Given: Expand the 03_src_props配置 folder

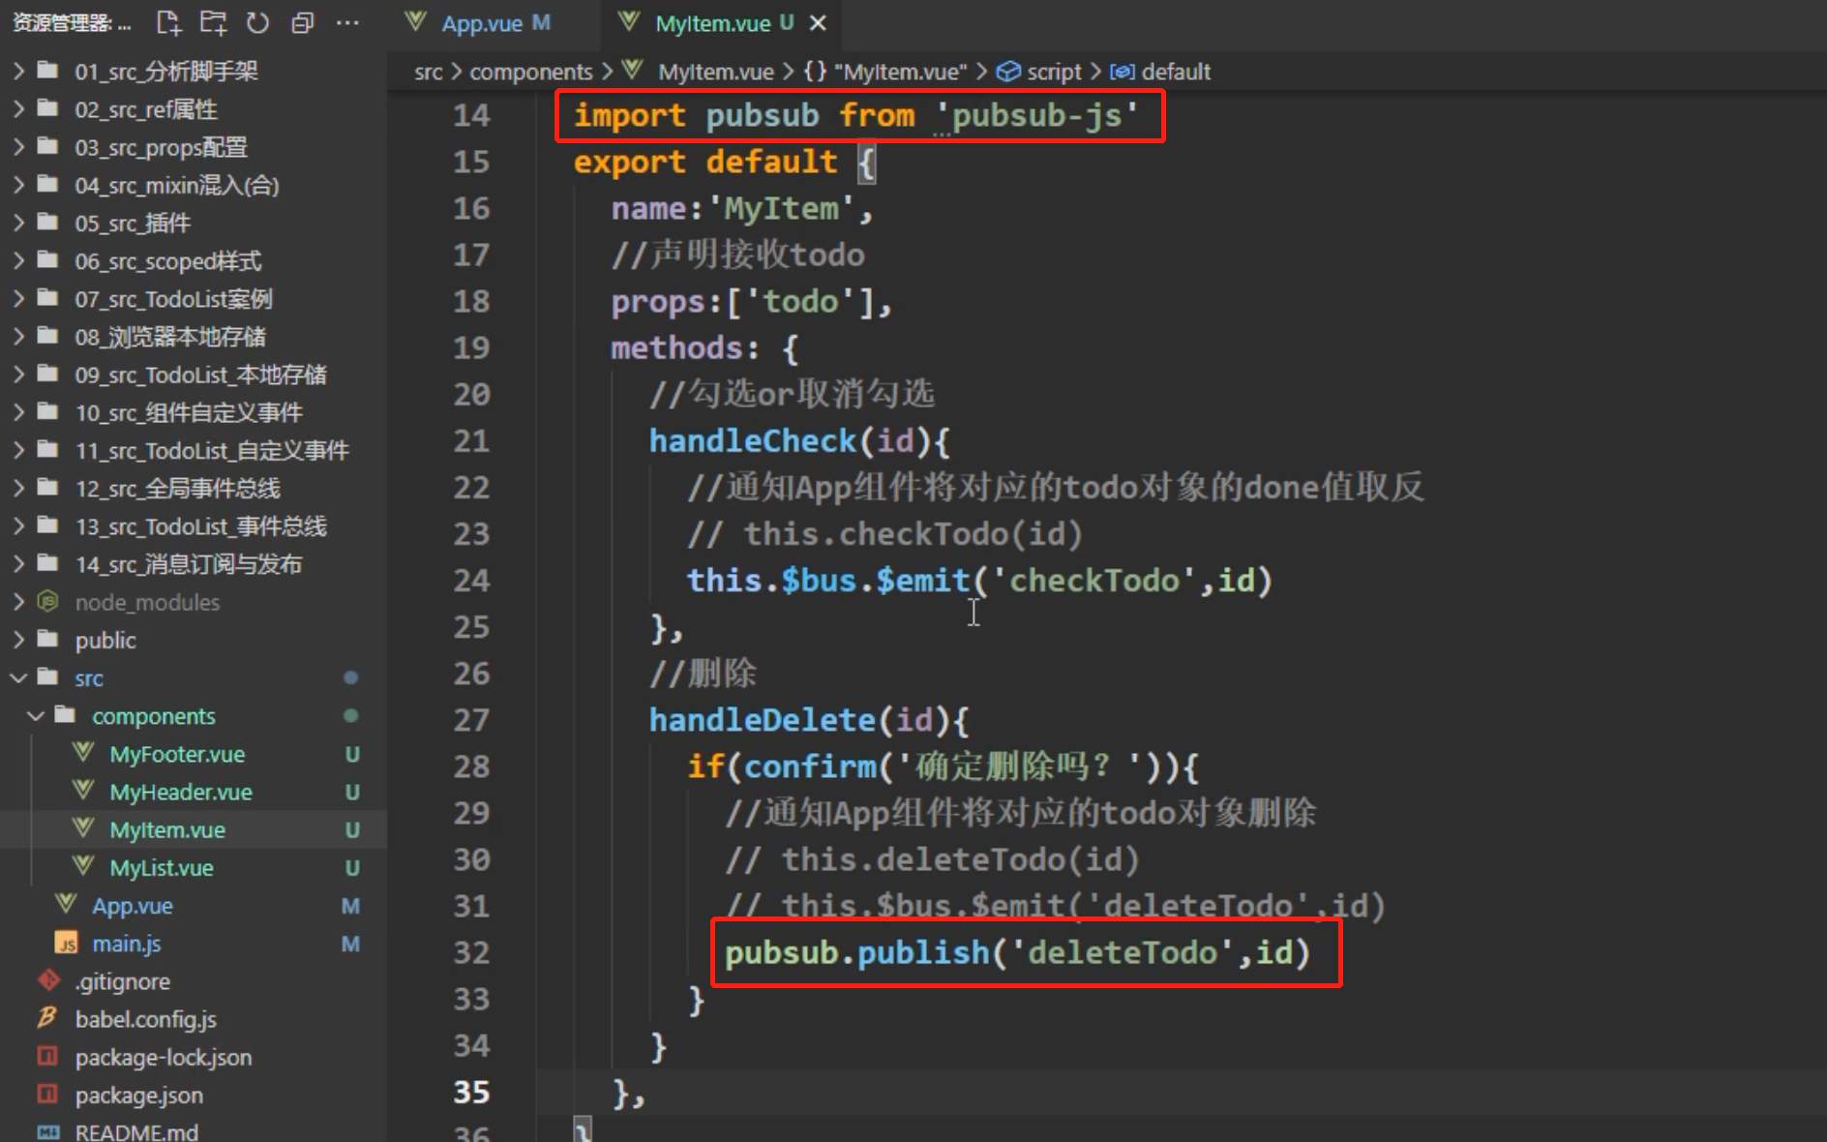Looking at the screenshot, I should pyautogui.click(x=18, y=147).
